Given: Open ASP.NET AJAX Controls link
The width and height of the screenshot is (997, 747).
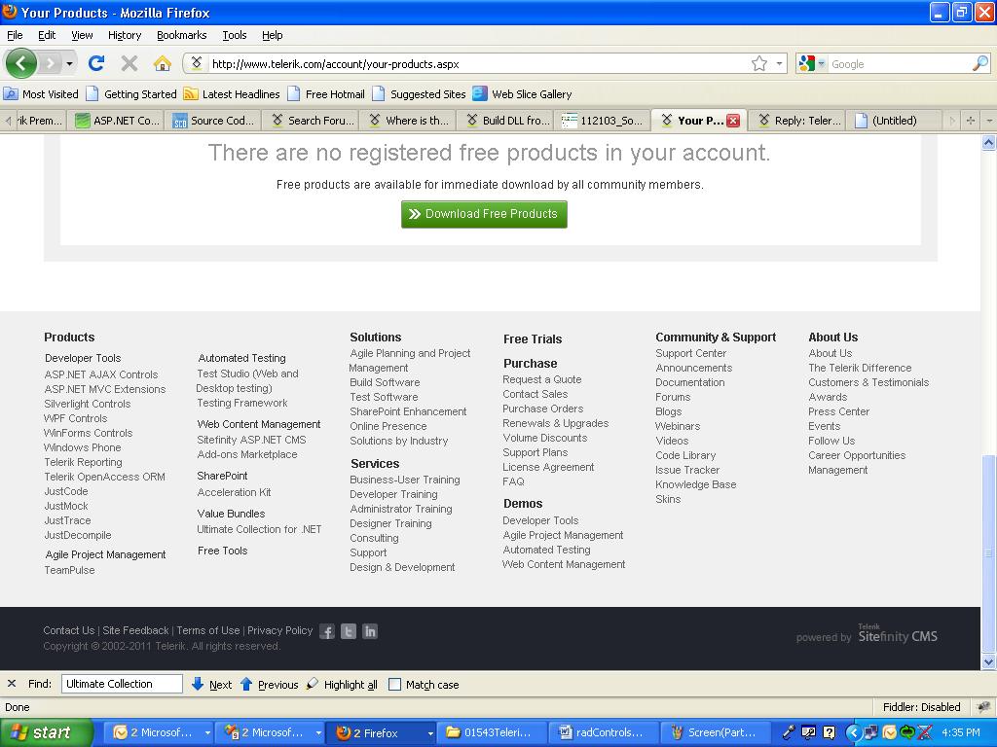Looking at the screenshot, I should point(101,374).
